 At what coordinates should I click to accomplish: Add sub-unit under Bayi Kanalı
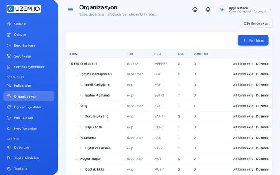pyautogui.click(x=243, y=127)
